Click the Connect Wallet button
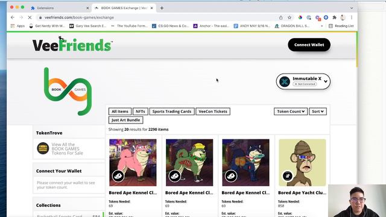Viewport: 386px width, 217px height. [309, 45]
